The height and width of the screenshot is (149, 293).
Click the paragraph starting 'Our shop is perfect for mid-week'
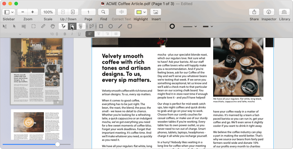pyautogui.click(x=182, y=120)
